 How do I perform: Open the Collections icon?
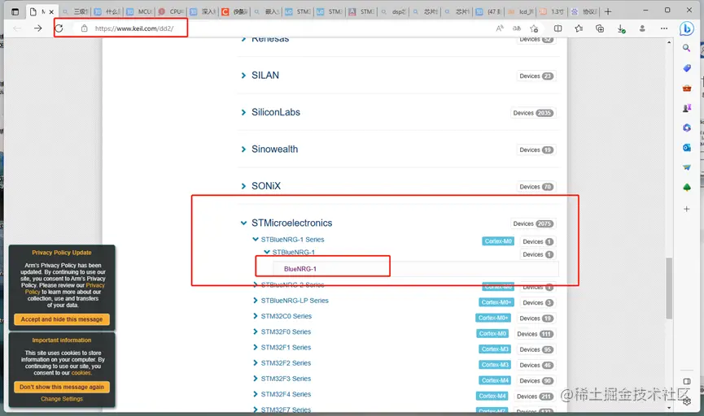(x=599, y=28)
